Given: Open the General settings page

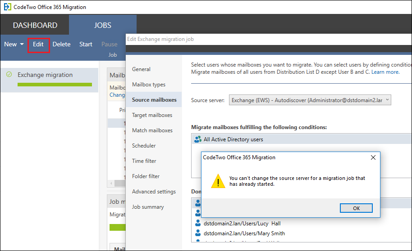Looking at the screenshot, I should pos(154,69).
